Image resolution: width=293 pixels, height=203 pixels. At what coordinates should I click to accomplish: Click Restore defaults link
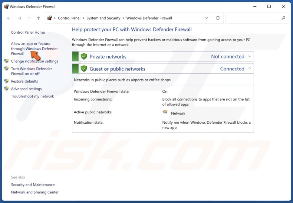click(x=24, y=81)
